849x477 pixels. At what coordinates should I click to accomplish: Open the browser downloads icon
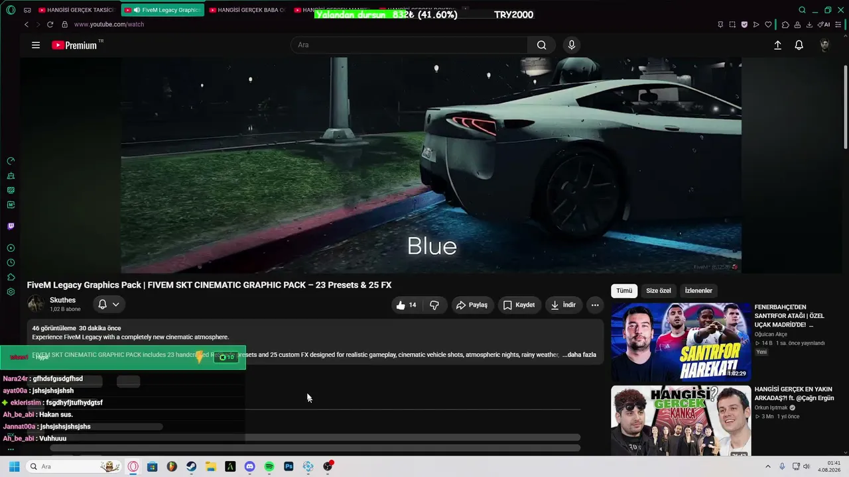click(809, 25)
